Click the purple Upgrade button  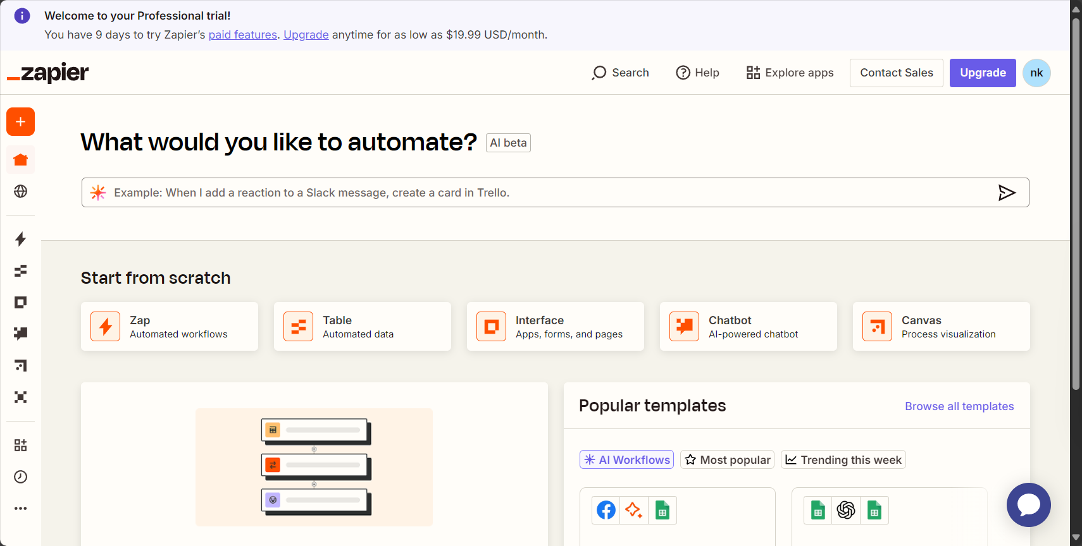click(983, 73)
